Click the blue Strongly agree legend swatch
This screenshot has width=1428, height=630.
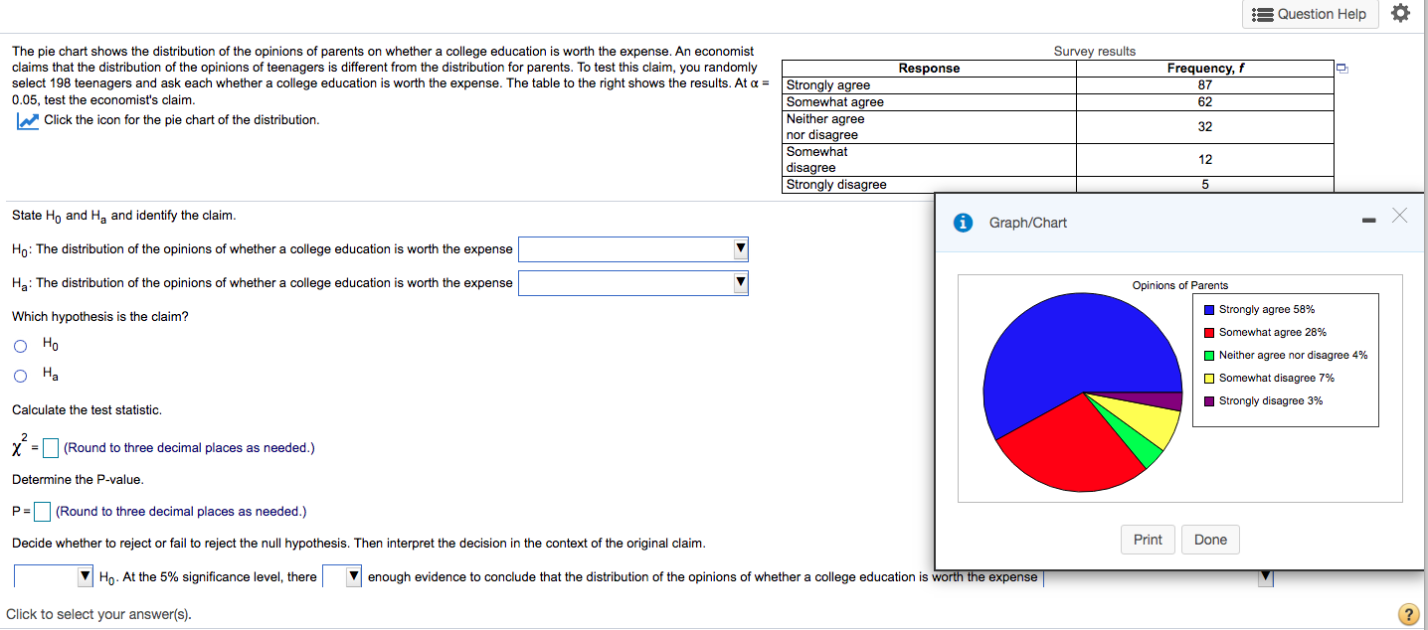tap(1208, 310)
